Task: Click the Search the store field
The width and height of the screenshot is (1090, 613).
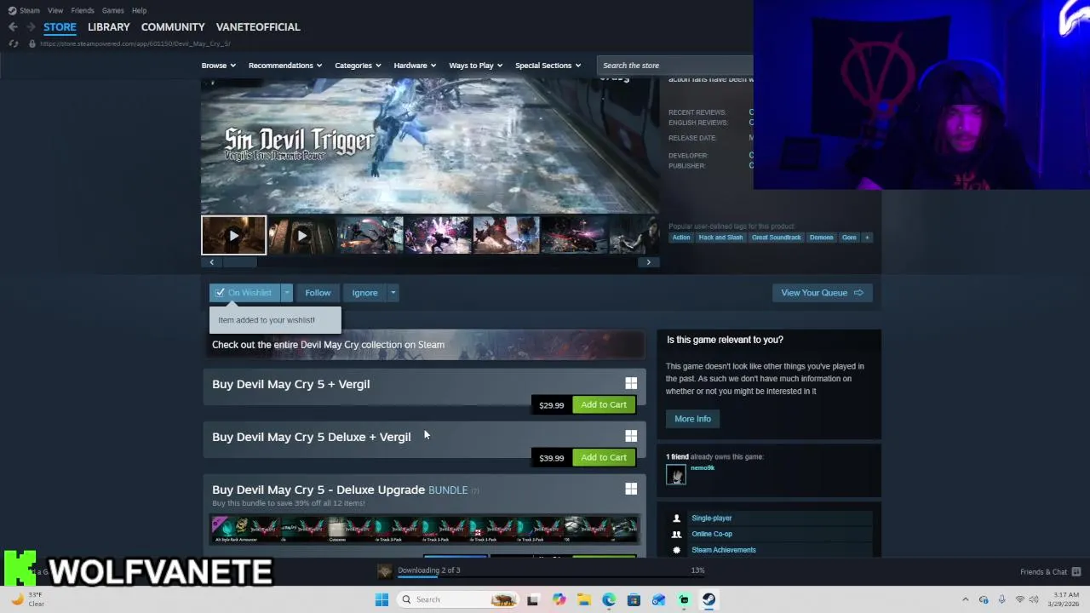Action: click(x=674, y=66)
